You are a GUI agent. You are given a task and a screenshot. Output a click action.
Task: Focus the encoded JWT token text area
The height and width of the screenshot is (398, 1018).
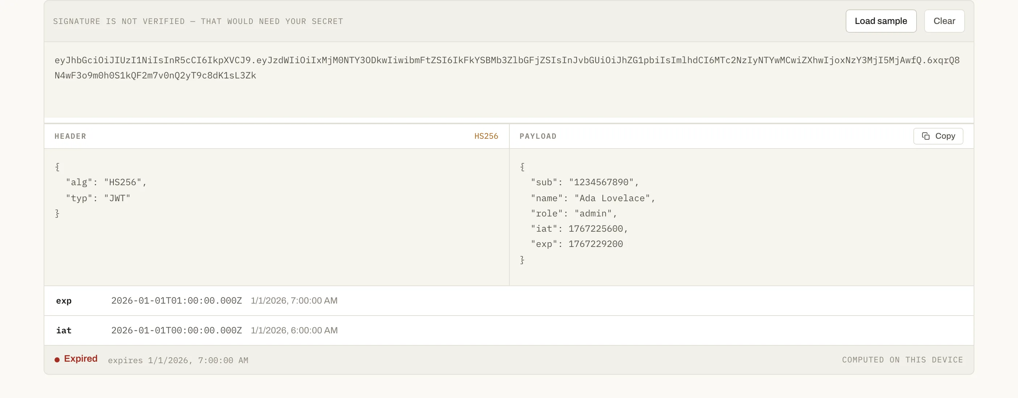click(509, 80)
